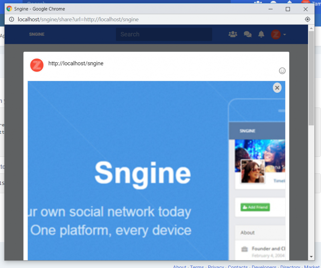Screen dimensions: 321x268
Task: Click the red Z user avatar in header
Action: pyautogui.click(x=276, y=34)
